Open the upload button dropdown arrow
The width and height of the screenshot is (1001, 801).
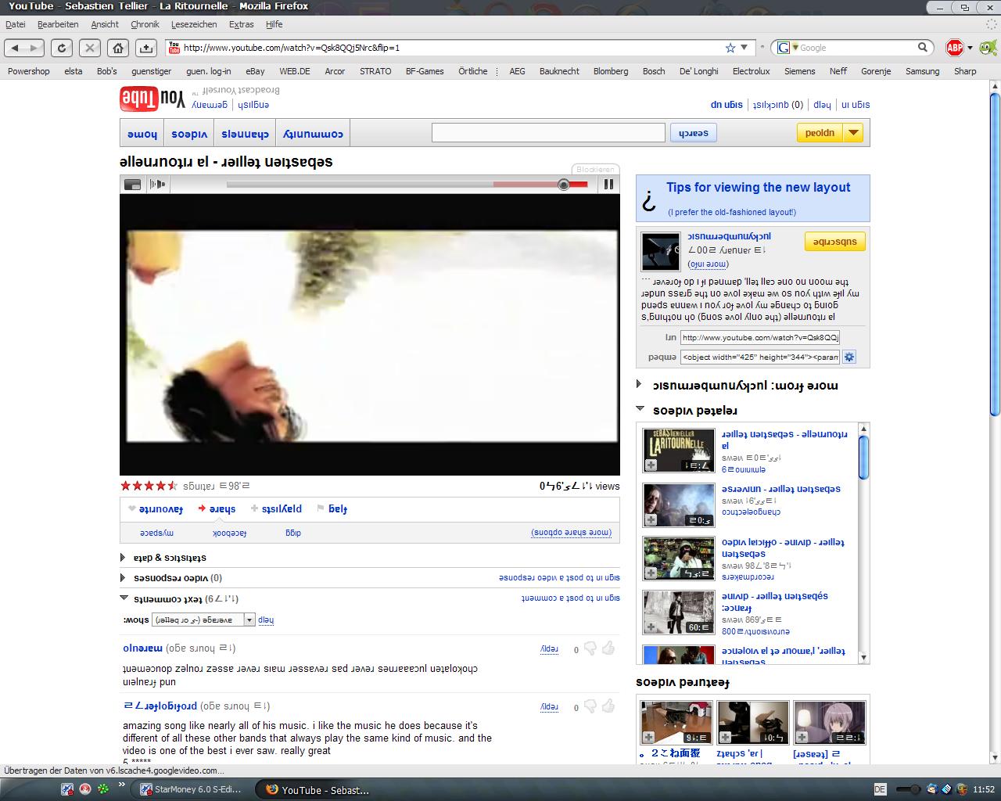click(x=854, y=133)
